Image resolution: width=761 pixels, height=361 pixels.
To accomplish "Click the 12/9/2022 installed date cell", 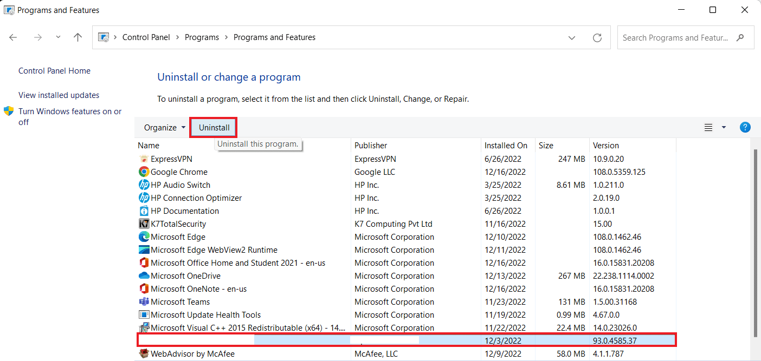I will (x=502, y=354).
